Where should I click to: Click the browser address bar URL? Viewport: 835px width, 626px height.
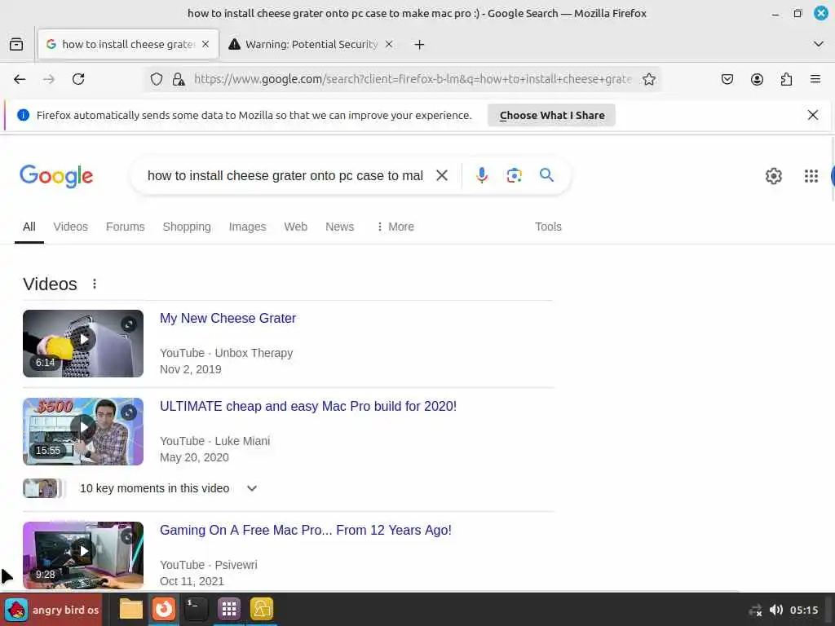pyautogui.click(x=412, y=79)
